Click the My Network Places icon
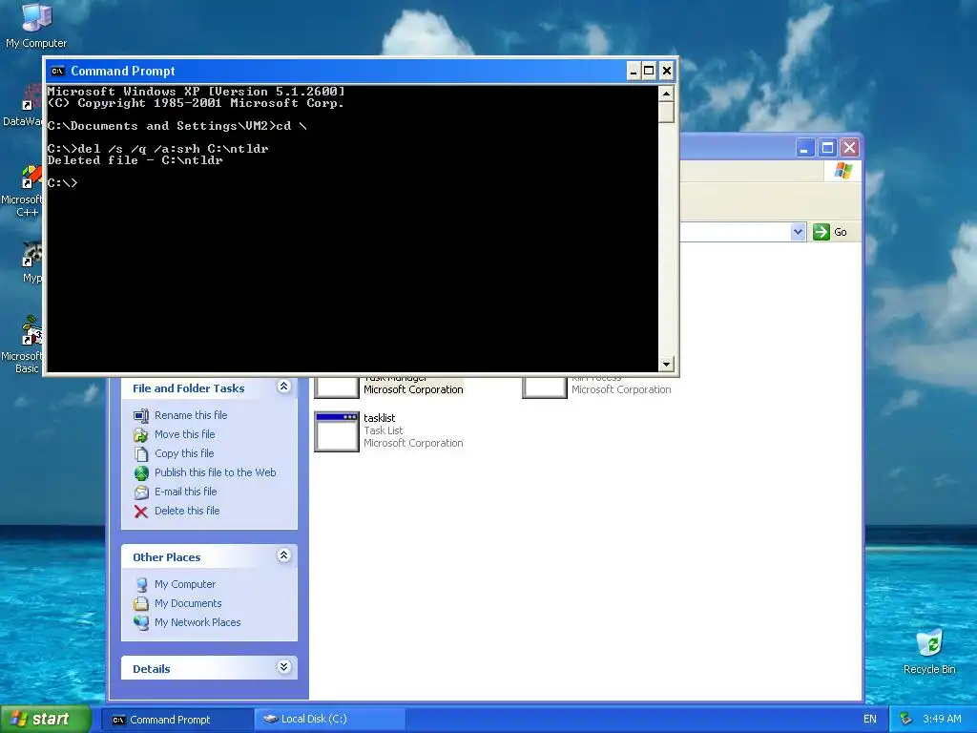977x733 pixels. [x=141, y=622]
